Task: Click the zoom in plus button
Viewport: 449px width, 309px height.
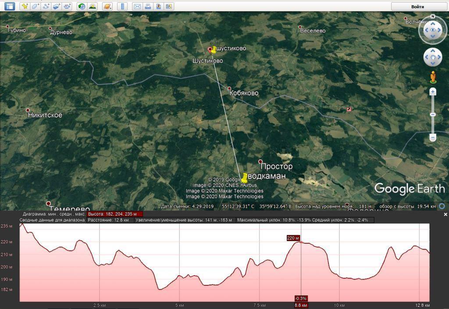Action: tap(433, 92)
